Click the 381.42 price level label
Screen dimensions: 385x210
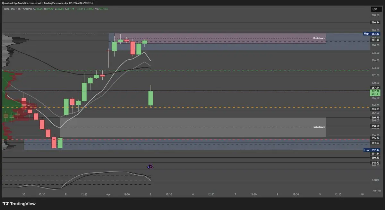click(x=375, y=40)
